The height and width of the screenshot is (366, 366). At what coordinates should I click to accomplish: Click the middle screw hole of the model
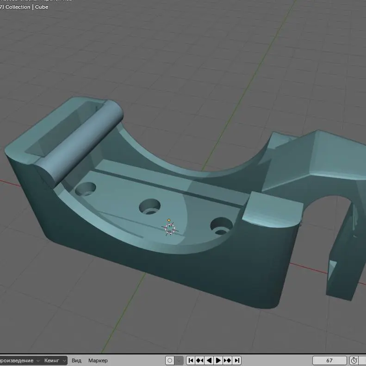point(149,206)
